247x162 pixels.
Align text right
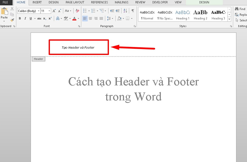pyautogui.click(x=96, y=19)
